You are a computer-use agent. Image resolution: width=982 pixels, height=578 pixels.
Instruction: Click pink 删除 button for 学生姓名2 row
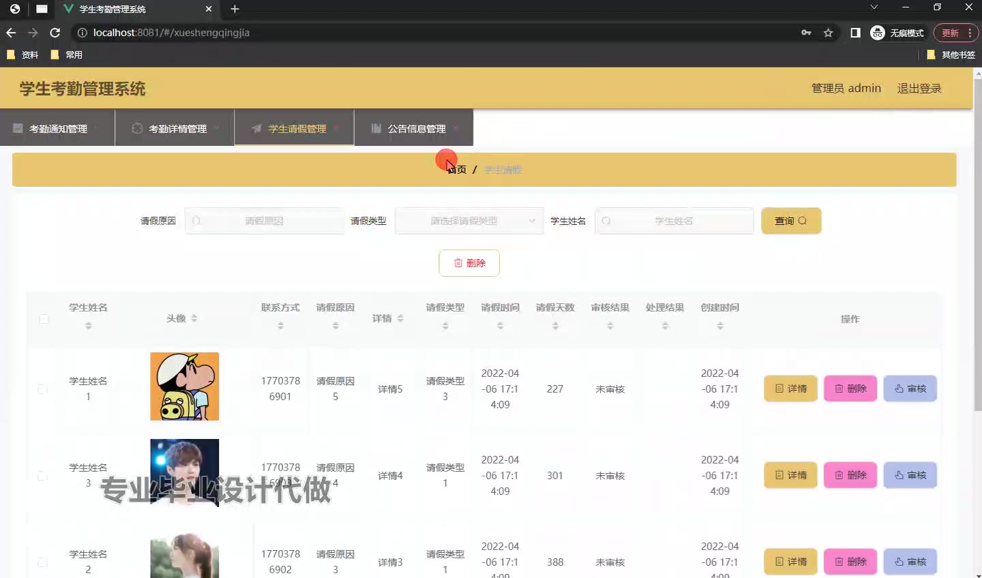(850, 562)
